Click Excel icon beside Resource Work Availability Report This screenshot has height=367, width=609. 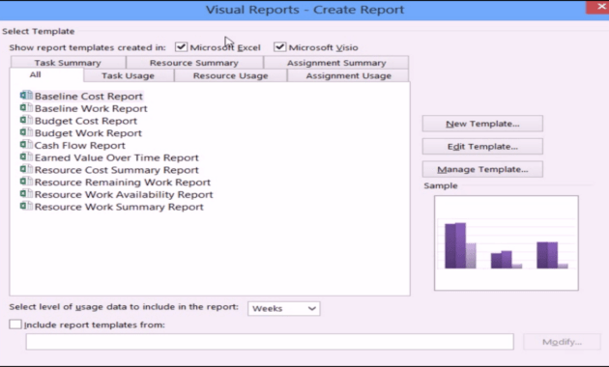[x=26, y=194]
